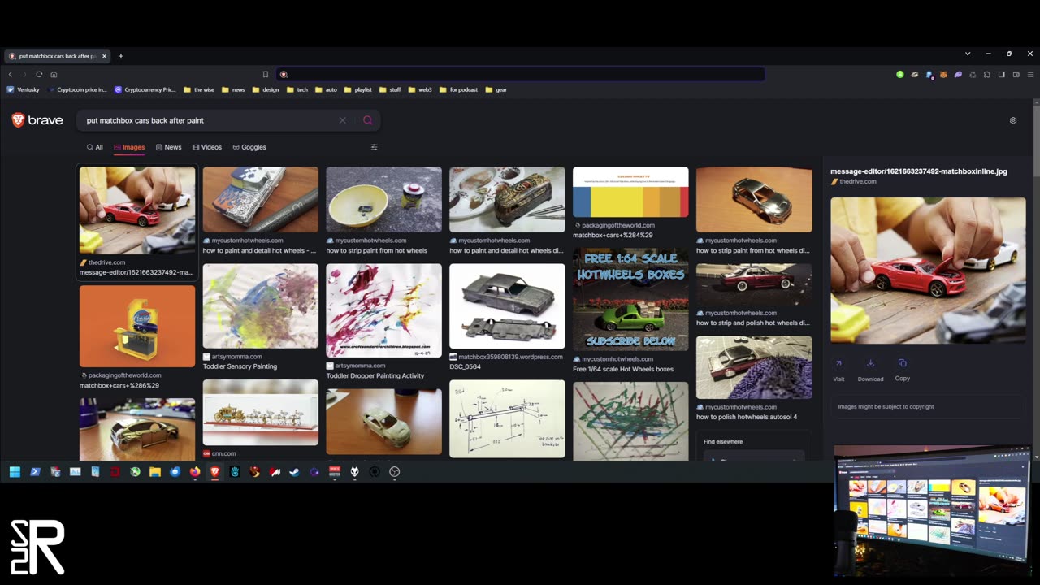This screenshot has width=1040, height=585.
Task: Open Windows Start menu
Action: (x=15, y=471)
